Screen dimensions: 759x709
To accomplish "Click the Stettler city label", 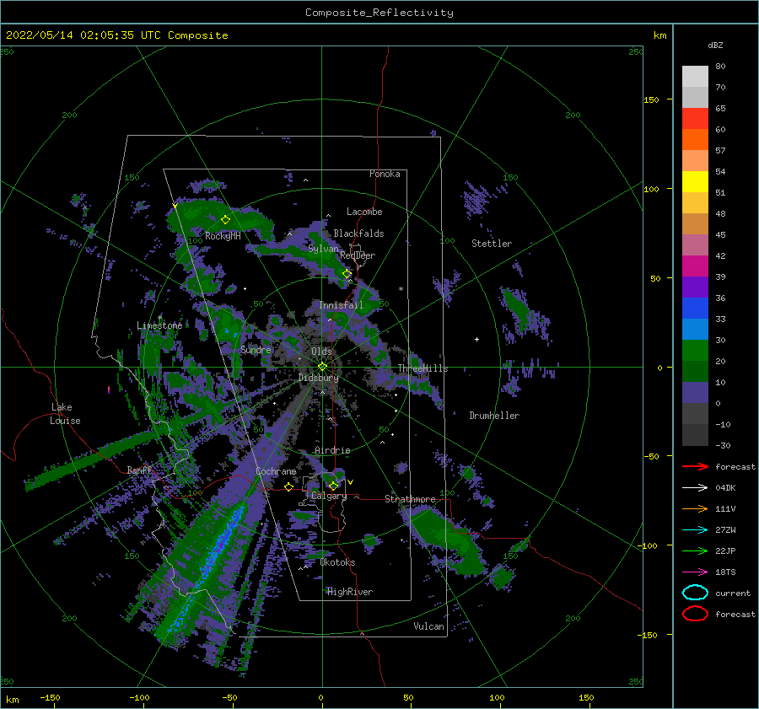I will pos(492,244).
